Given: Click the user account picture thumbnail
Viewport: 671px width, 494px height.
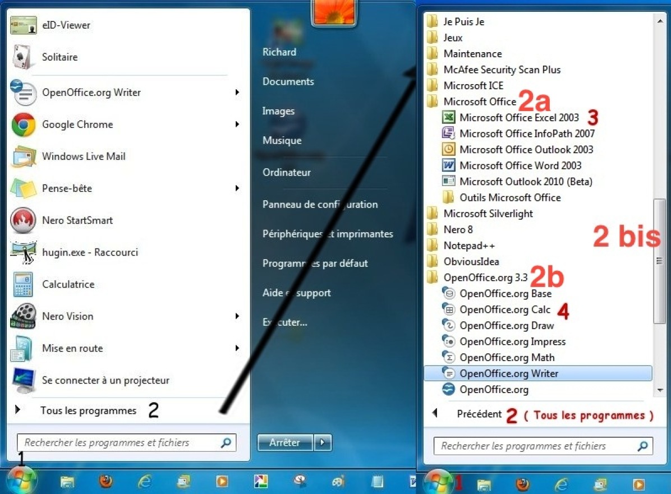Looking at the screenshot, I should pyautogui.click(x=334, y=12).
